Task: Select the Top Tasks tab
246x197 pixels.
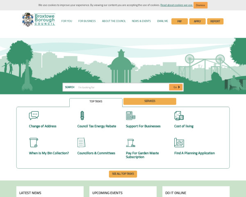Action: pos(96,101)
